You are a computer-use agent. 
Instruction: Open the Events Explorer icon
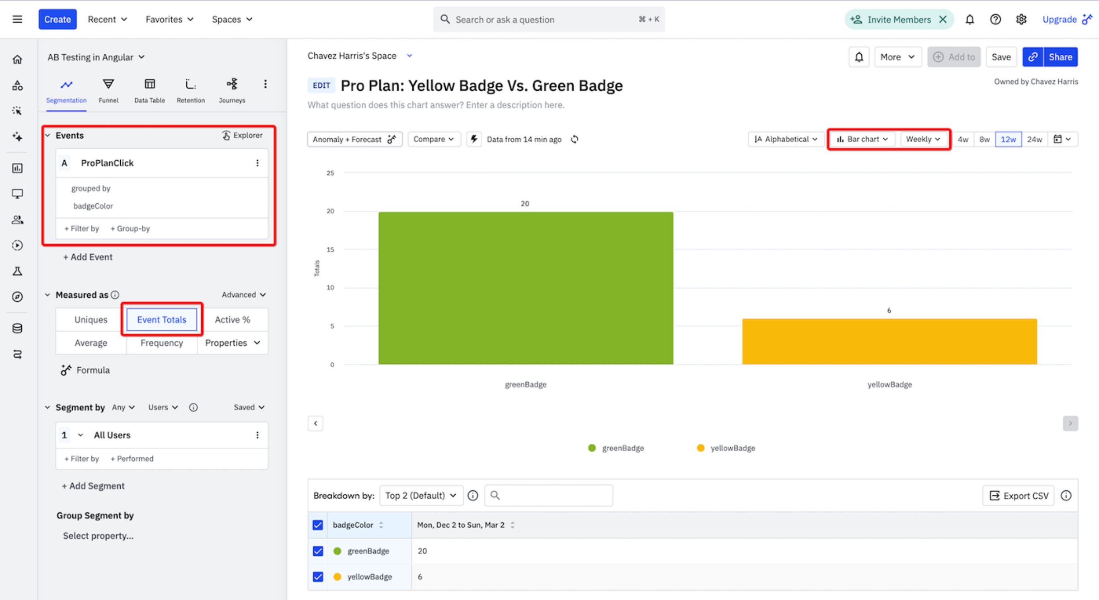[226, 135]
